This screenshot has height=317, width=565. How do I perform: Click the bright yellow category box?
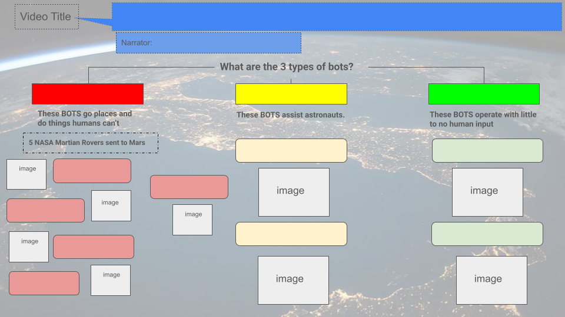291,94
